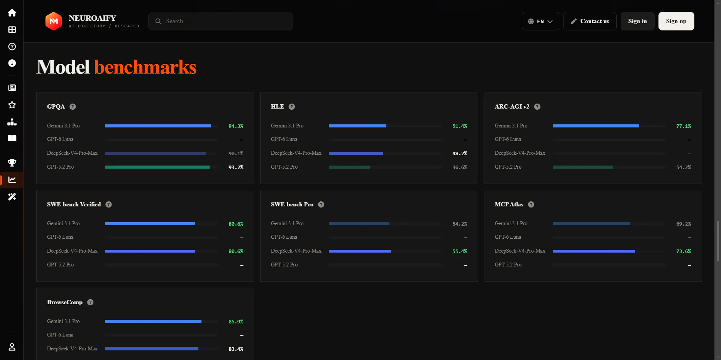This screenshot has height=360, width=721.
Task: Click the NEUROAIFY brand title link
Action: (92, 18)
